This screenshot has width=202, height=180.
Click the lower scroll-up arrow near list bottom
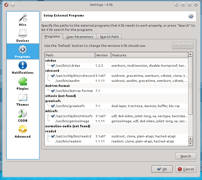click(x=190, y=139)
